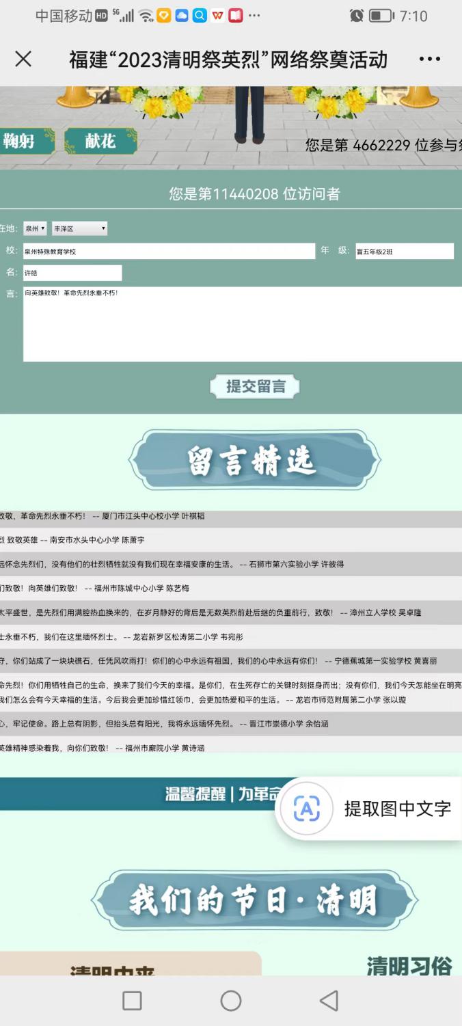
Task: Click the message textarea
Action: (x=242, y=324)
